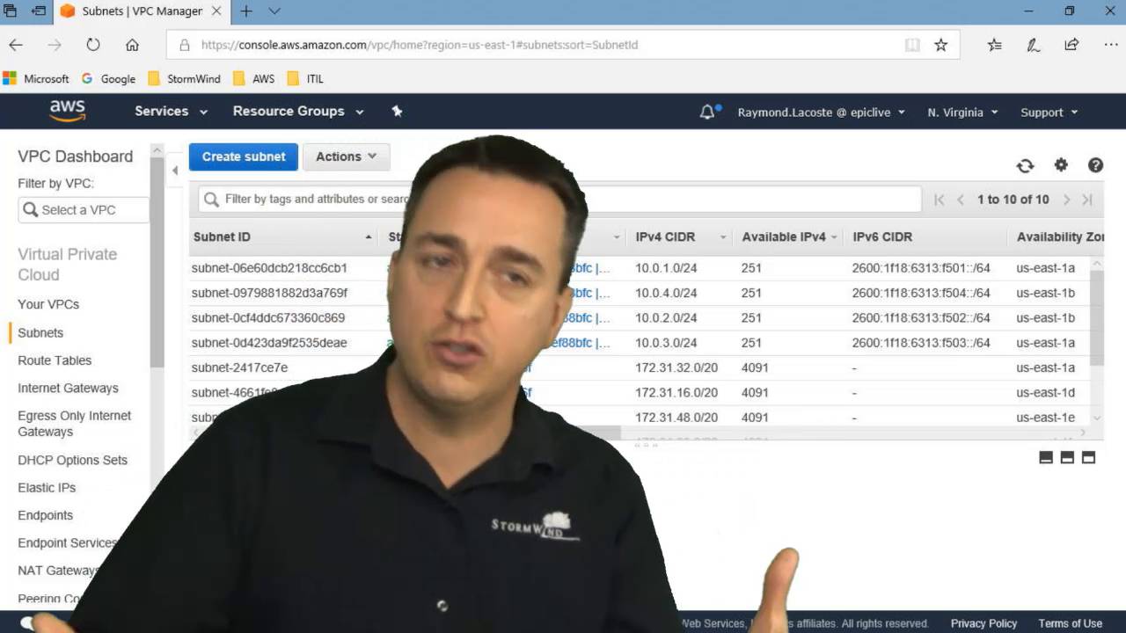1126x633 pixels.
Task: Add this page to browser favorites star
Action: tap(940, 45)
